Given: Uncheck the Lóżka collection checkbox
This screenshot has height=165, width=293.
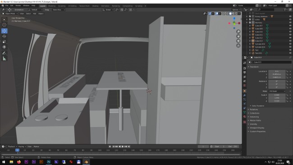Looking at the screenshot, I should (x=250, y=19).
